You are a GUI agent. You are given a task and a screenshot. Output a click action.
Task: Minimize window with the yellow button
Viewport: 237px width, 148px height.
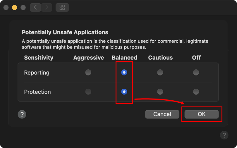point(15,7)
